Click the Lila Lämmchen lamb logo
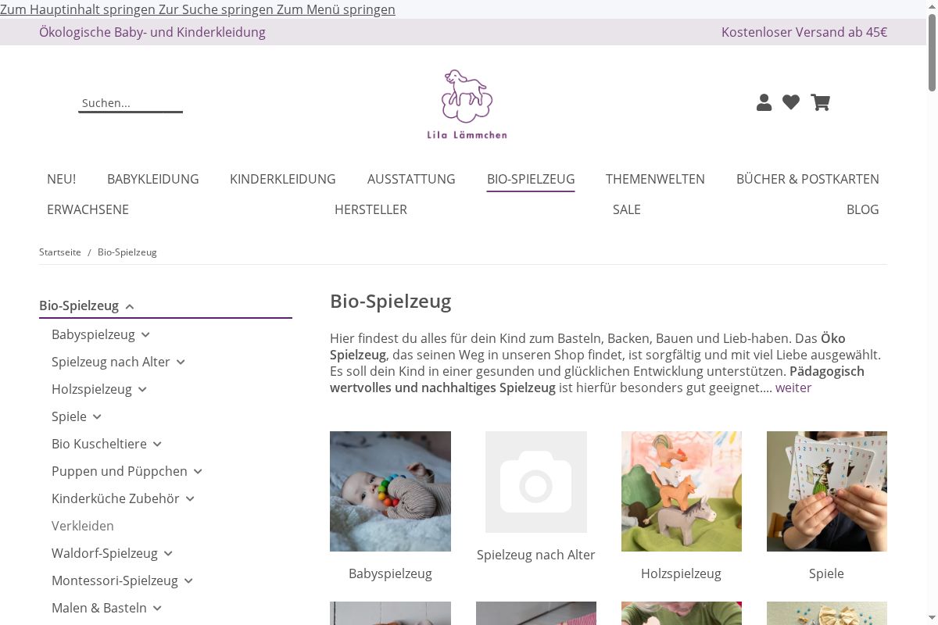This screenshot has height=625, width=938. click(x=467, y=104)
